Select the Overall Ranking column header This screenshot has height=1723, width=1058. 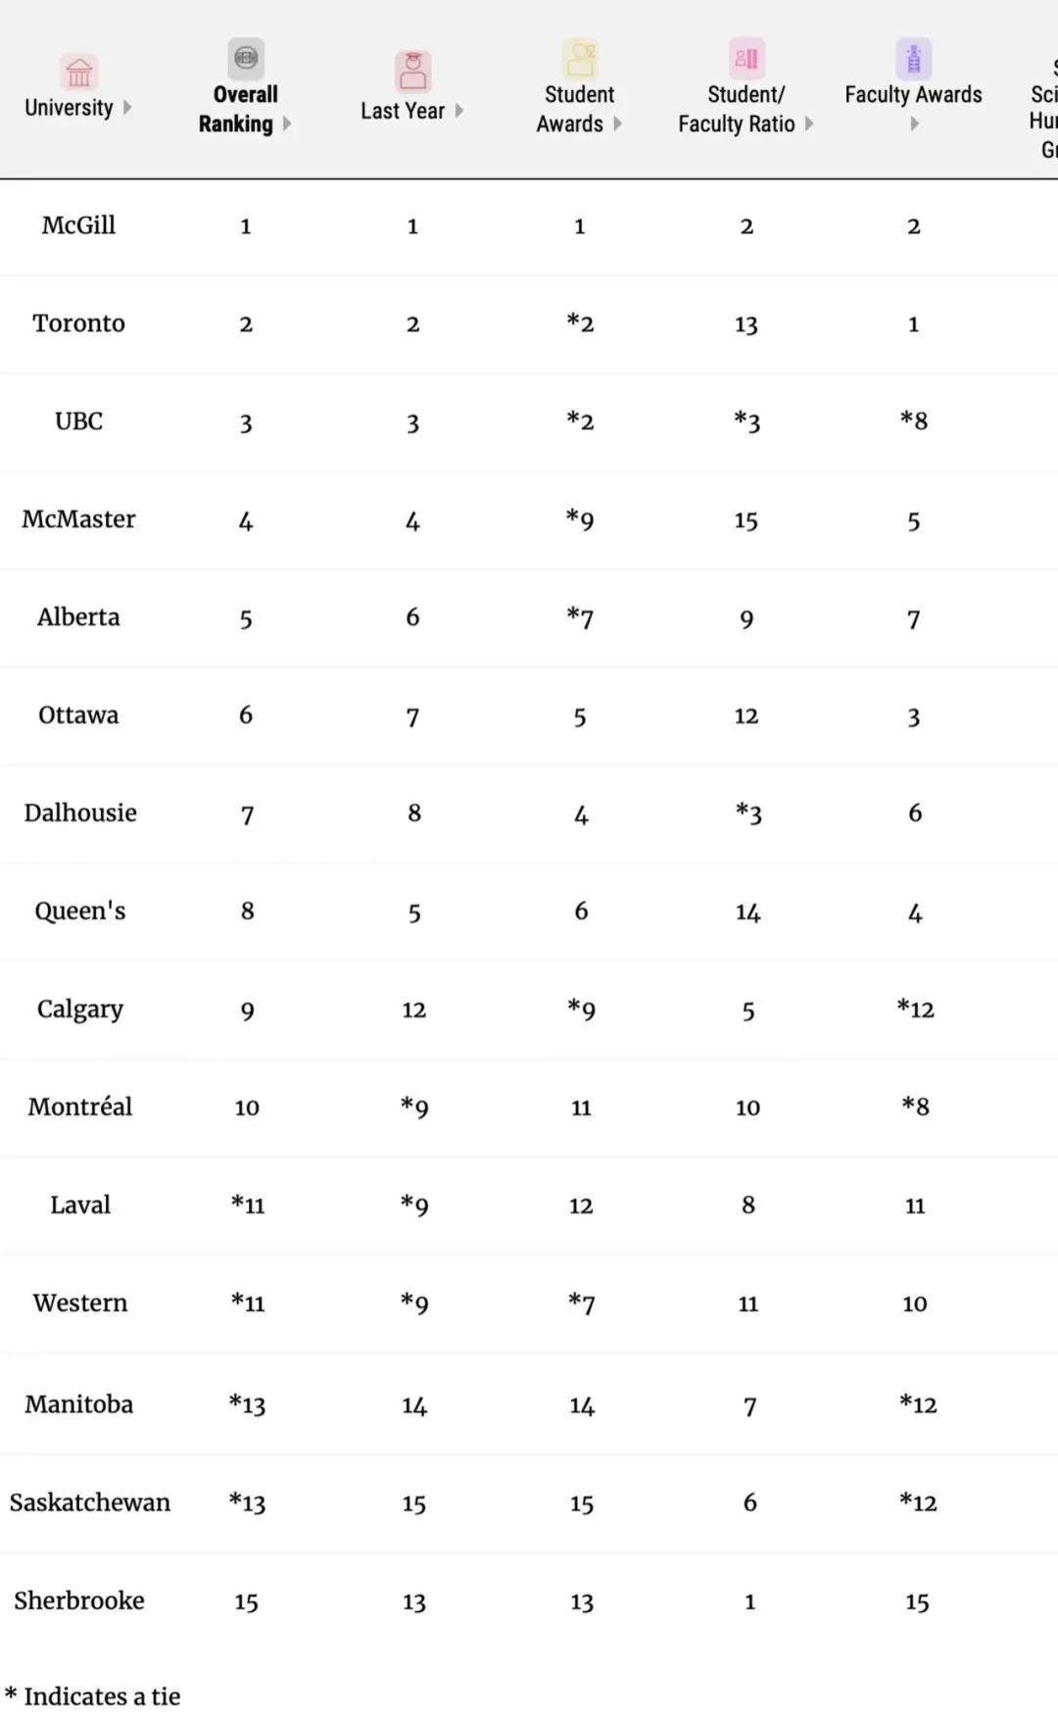click(245, 109)
